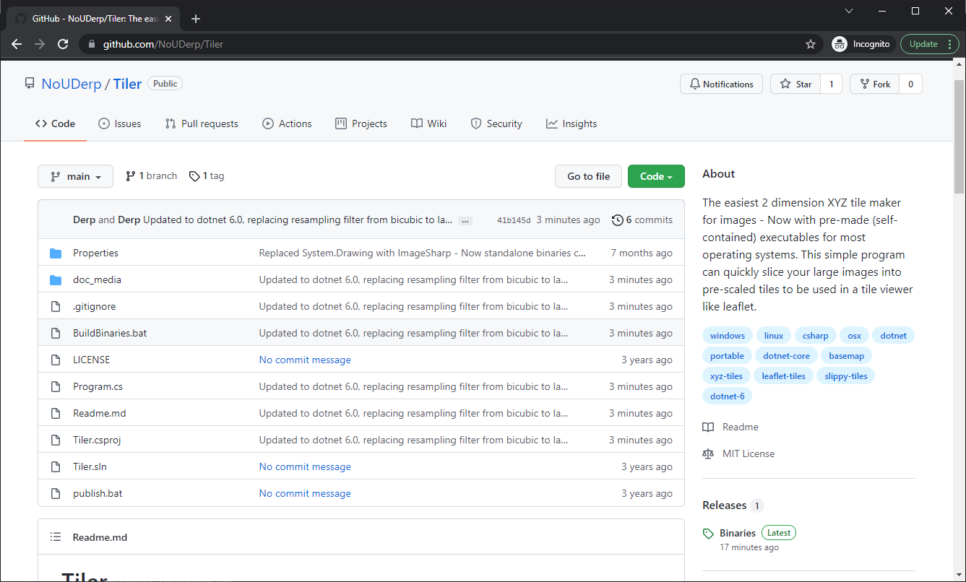
Task: Open the main branch dropdown
Action: [75, 176]
